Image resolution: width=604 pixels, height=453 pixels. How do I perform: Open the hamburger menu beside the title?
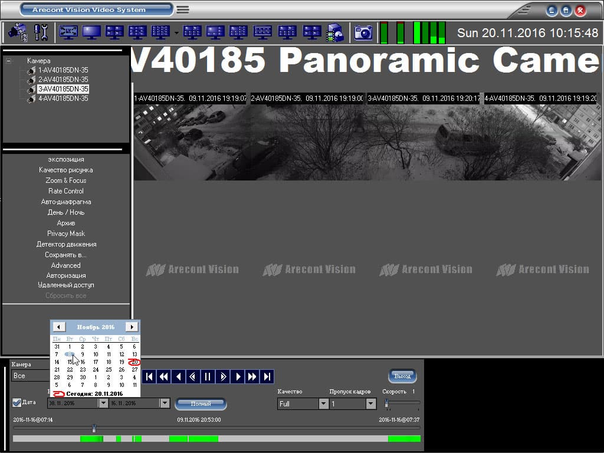tap(183, 9)
